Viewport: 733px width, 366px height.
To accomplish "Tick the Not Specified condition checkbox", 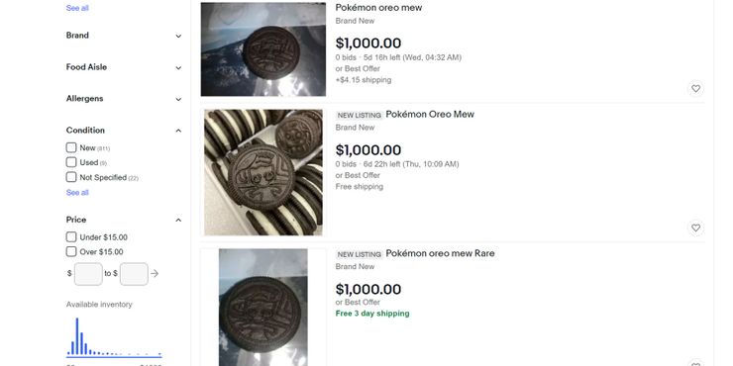I will (71, 177).
